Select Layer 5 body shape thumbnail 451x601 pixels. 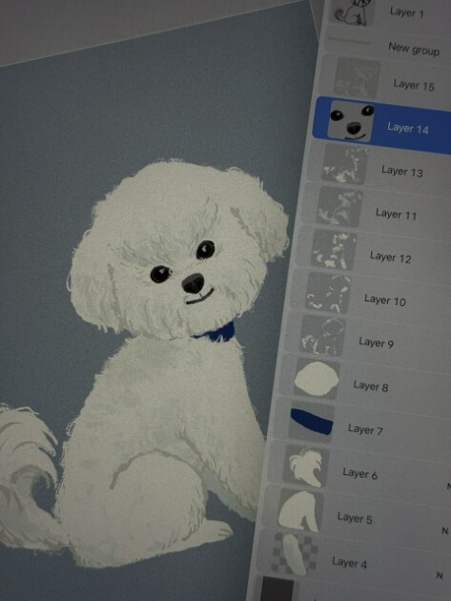[300, 509]
